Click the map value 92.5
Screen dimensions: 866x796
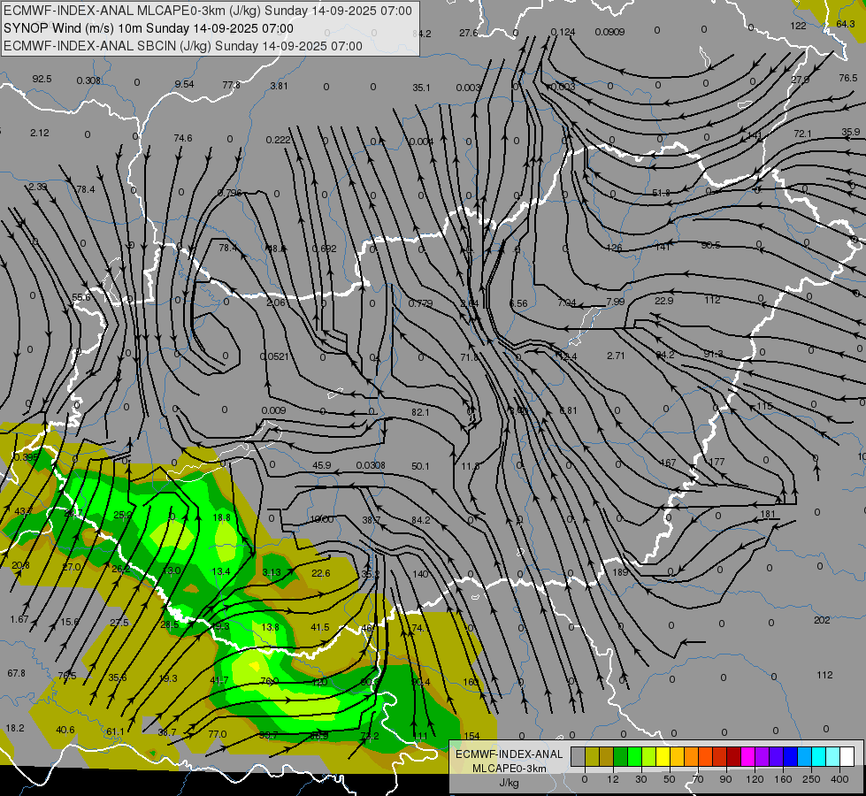point(42,79)
